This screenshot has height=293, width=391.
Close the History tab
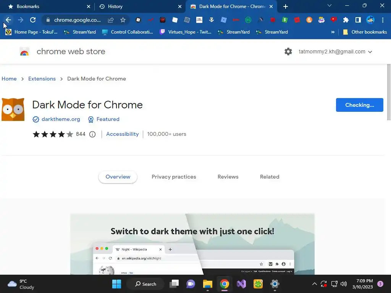click(x=180, y=6)
